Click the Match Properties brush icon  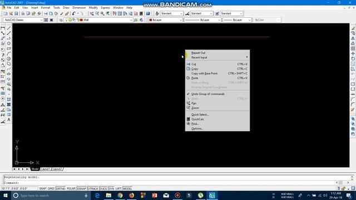62,13
